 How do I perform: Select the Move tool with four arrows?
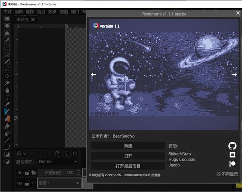(7, 76)
